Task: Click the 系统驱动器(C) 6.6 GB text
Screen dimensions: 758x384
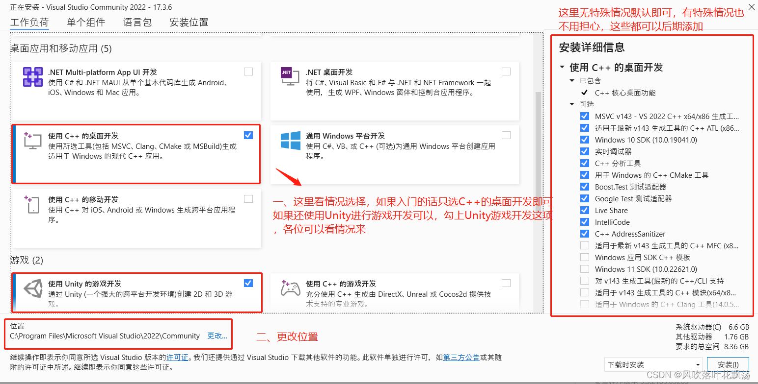Action: pos(712,327)
